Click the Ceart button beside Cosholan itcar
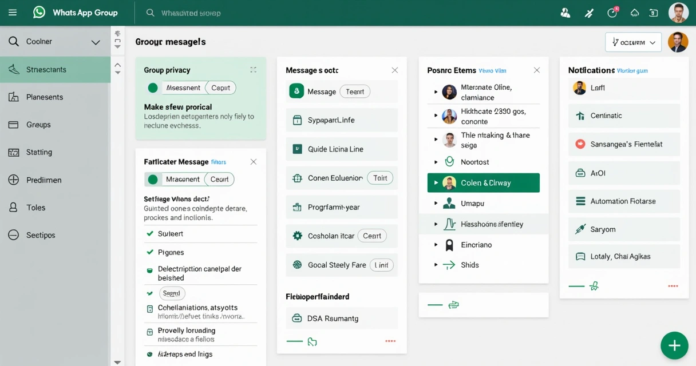Image resolution: width=696 pixels, height=366 pixels. tap(372, 236)
